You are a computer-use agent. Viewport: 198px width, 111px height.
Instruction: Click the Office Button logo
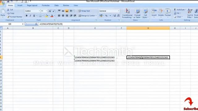2,2
